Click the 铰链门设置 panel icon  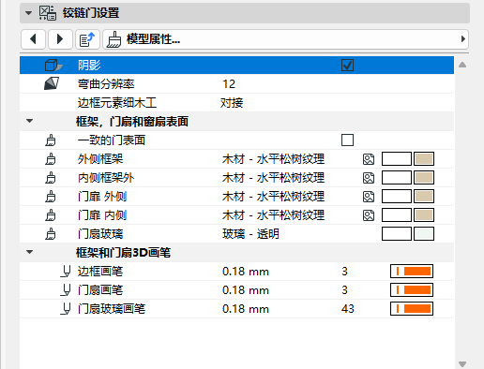pyautogui.click(x=48, y=13)
